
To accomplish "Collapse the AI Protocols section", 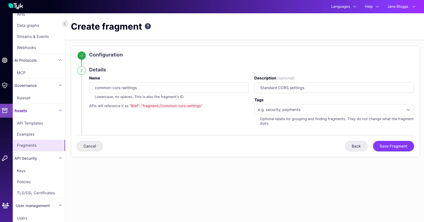I will click(x=60, y=60).
